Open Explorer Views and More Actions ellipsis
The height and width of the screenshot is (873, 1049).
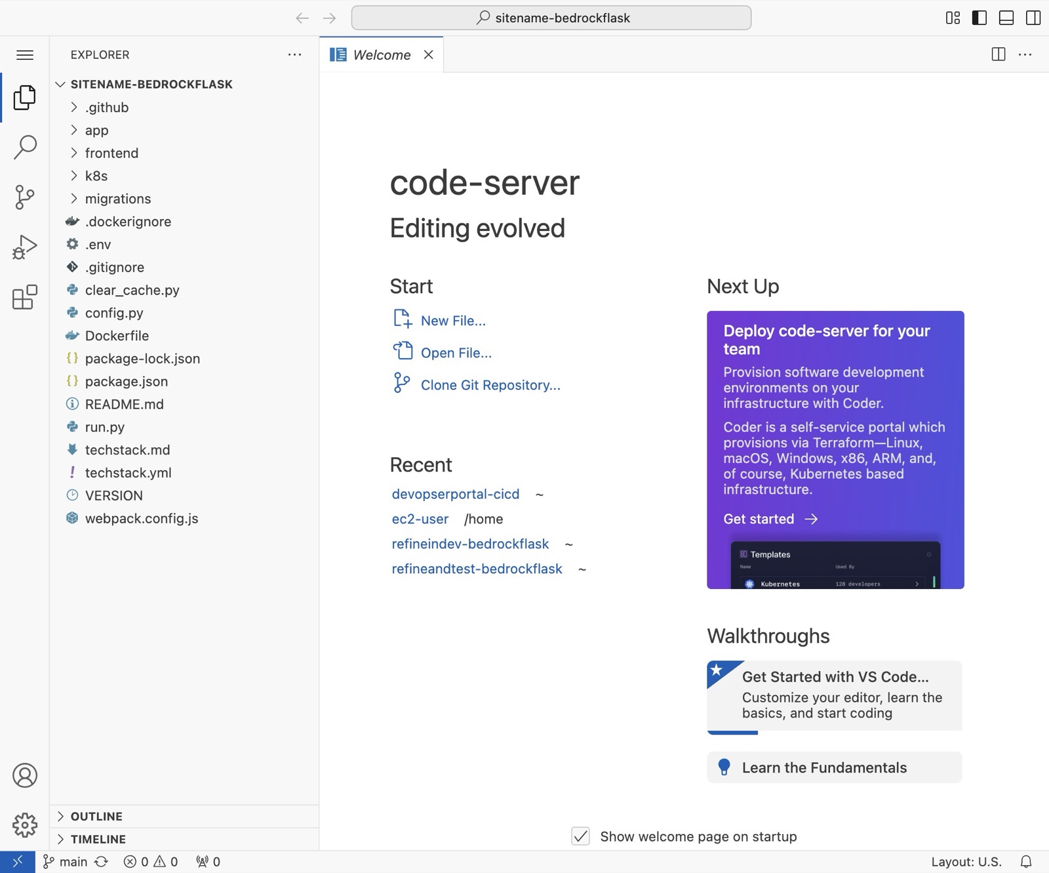(295, 54)
